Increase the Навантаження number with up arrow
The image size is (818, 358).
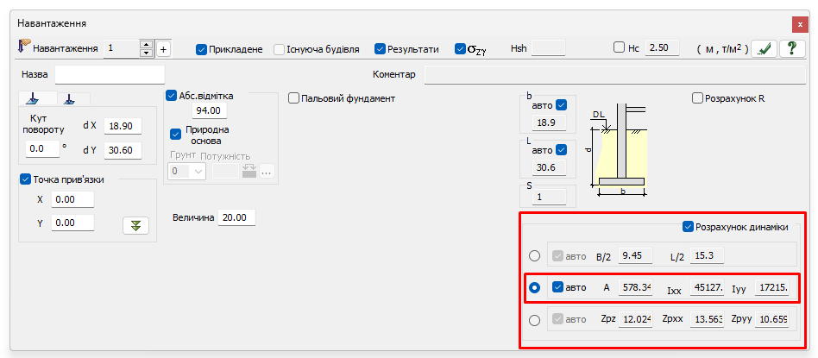click(x=146, y=45)
